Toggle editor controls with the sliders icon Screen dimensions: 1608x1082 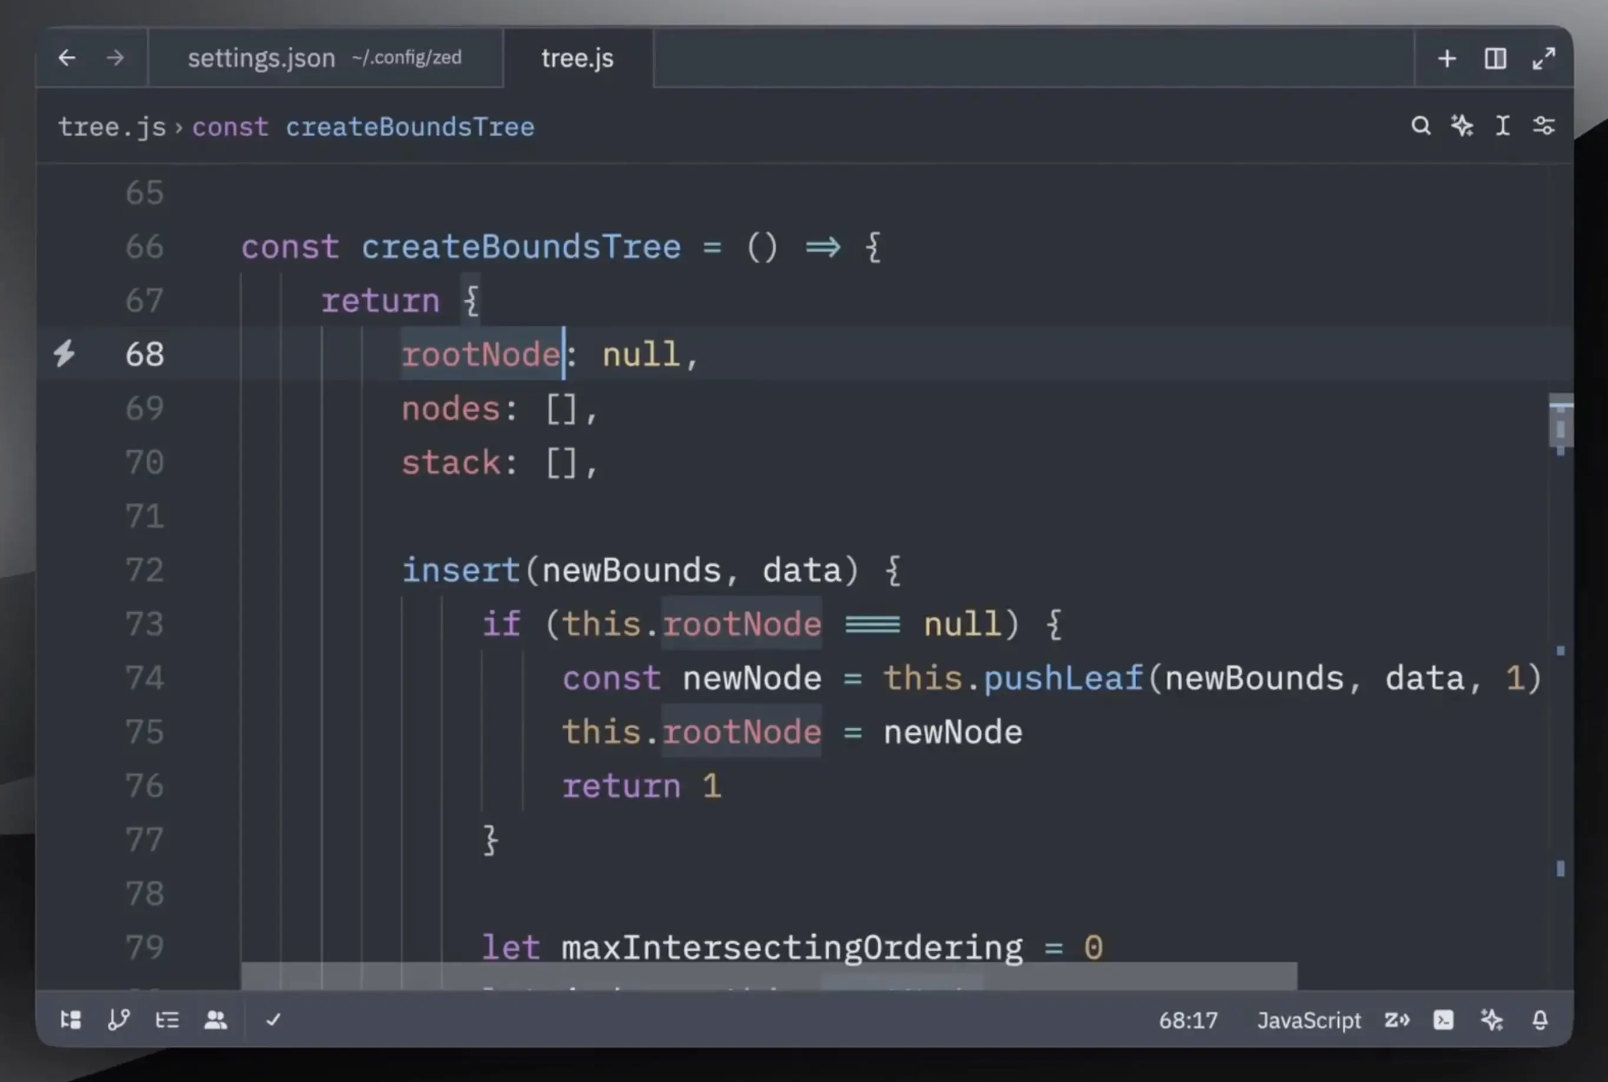[x=1544, y=125]
